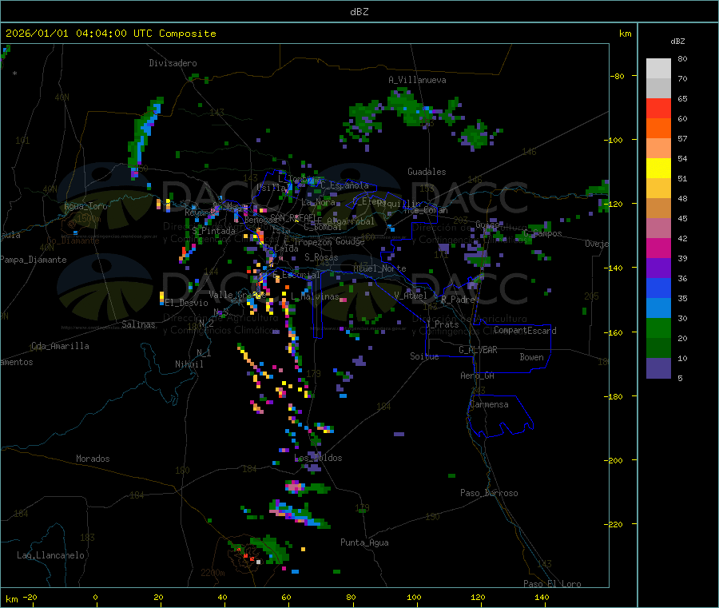Click the 140 km horizontal axis tick
719x608 pixels.
click(542, 597)
